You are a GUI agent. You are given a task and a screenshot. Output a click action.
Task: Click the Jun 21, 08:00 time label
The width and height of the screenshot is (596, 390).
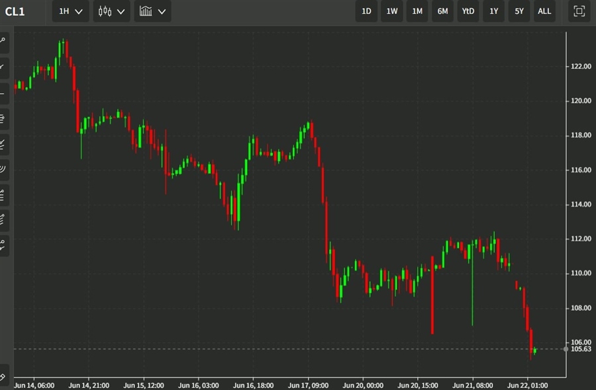click(x=472, y=385)
